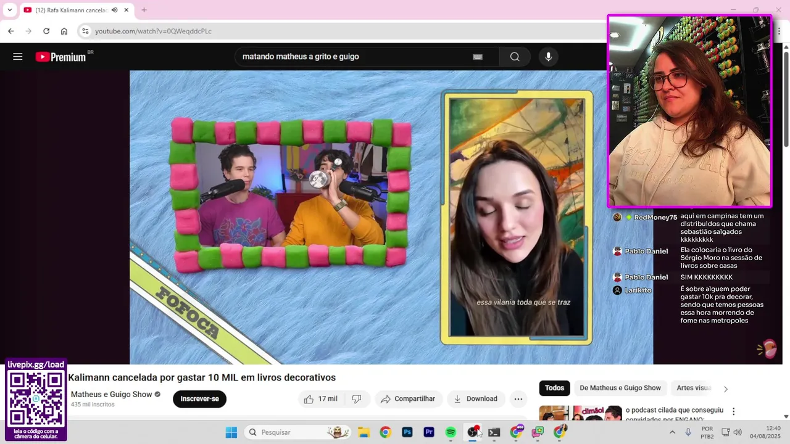This screenshot has width=790, height=444.
Task: Open more actions three-dot menu below video
Action: pos(518,399)
